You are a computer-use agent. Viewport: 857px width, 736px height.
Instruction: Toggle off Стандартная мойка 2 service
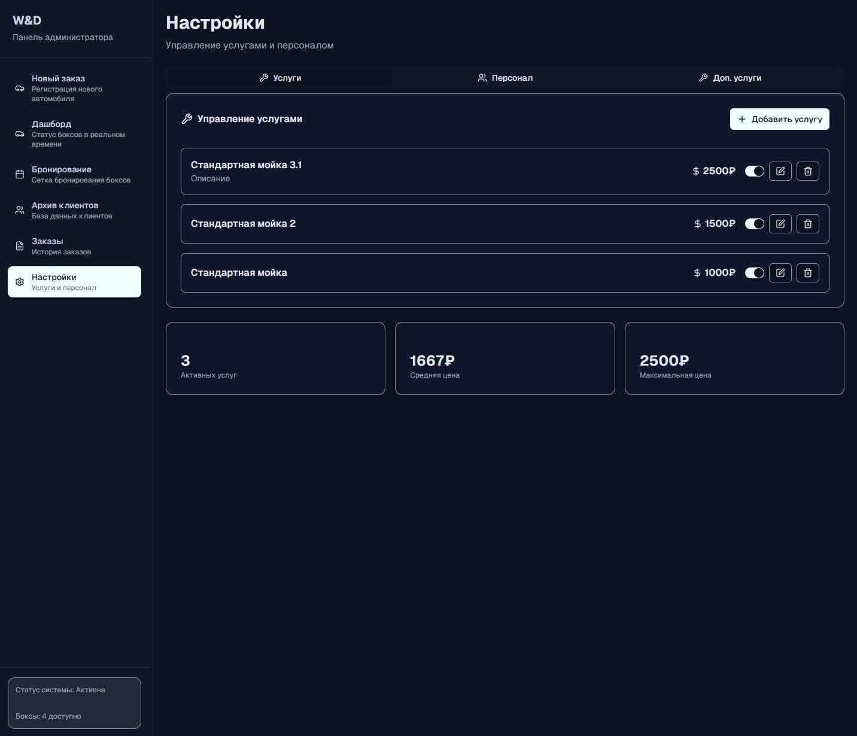pos(754,224)
